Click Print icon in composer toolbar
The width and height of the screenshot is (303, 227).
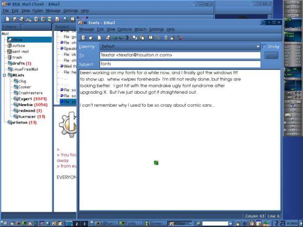point(108,38)
